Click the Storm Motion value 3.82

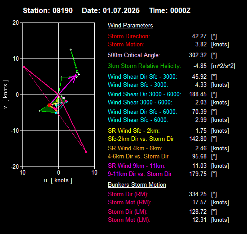tap(201, 44)
